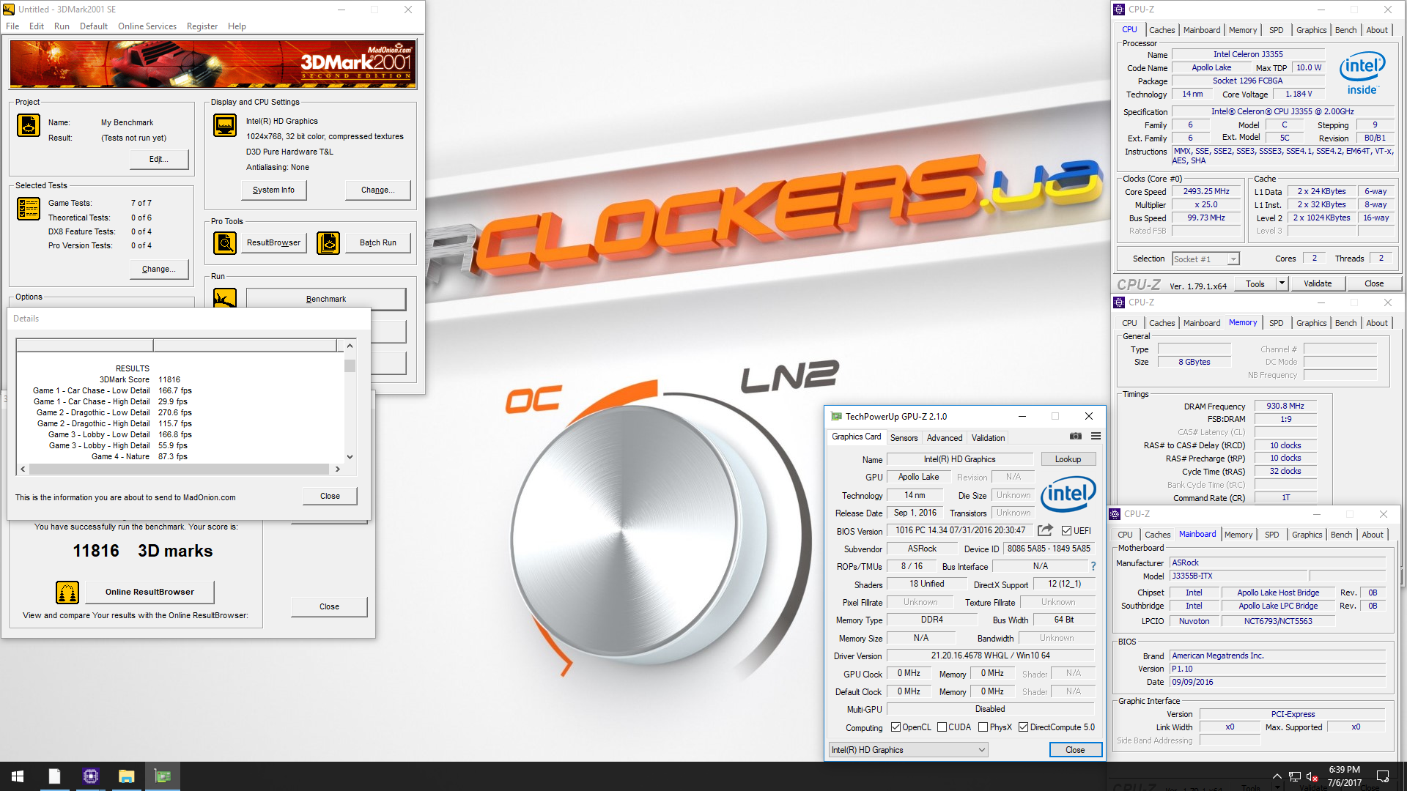
Task: Click the ResultBrowser button in Pro Tools
Action: point(273,242)
